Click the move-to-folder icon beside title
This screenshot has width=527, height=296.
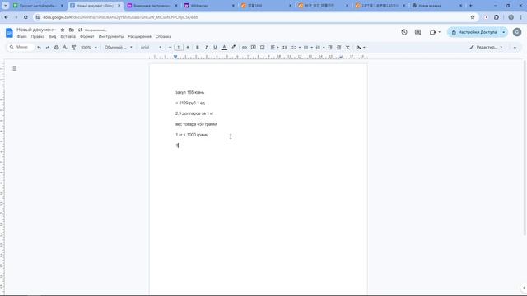[72, 30]
